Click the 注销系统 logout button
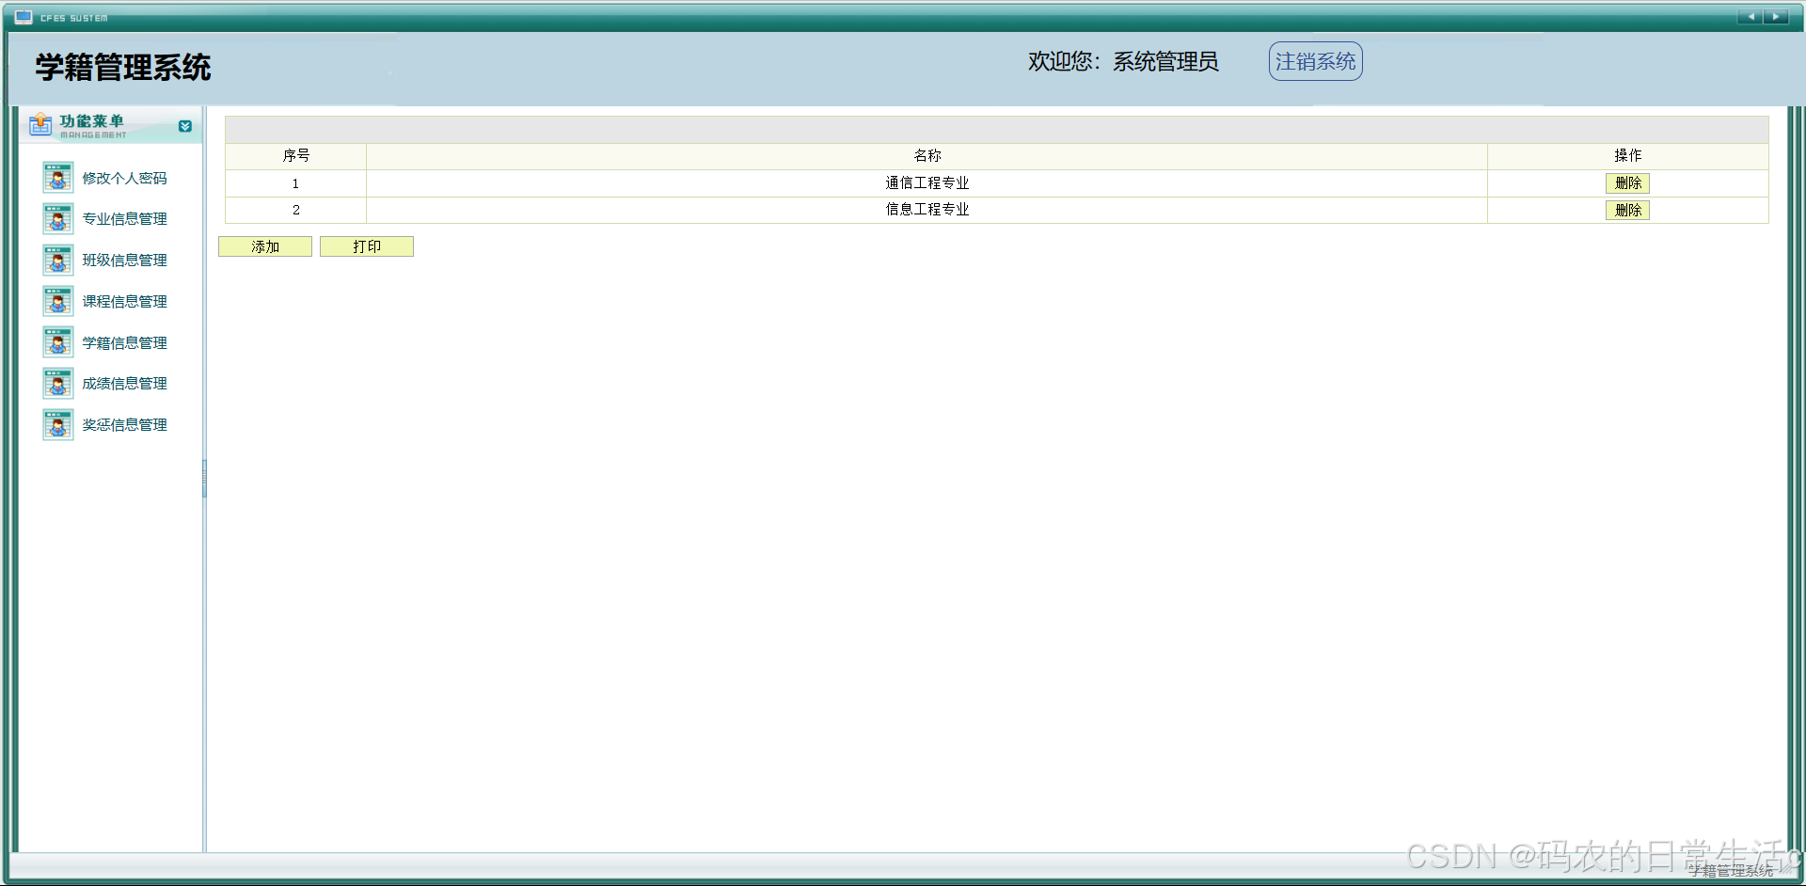1806x886 pixels. point(1314,60)
